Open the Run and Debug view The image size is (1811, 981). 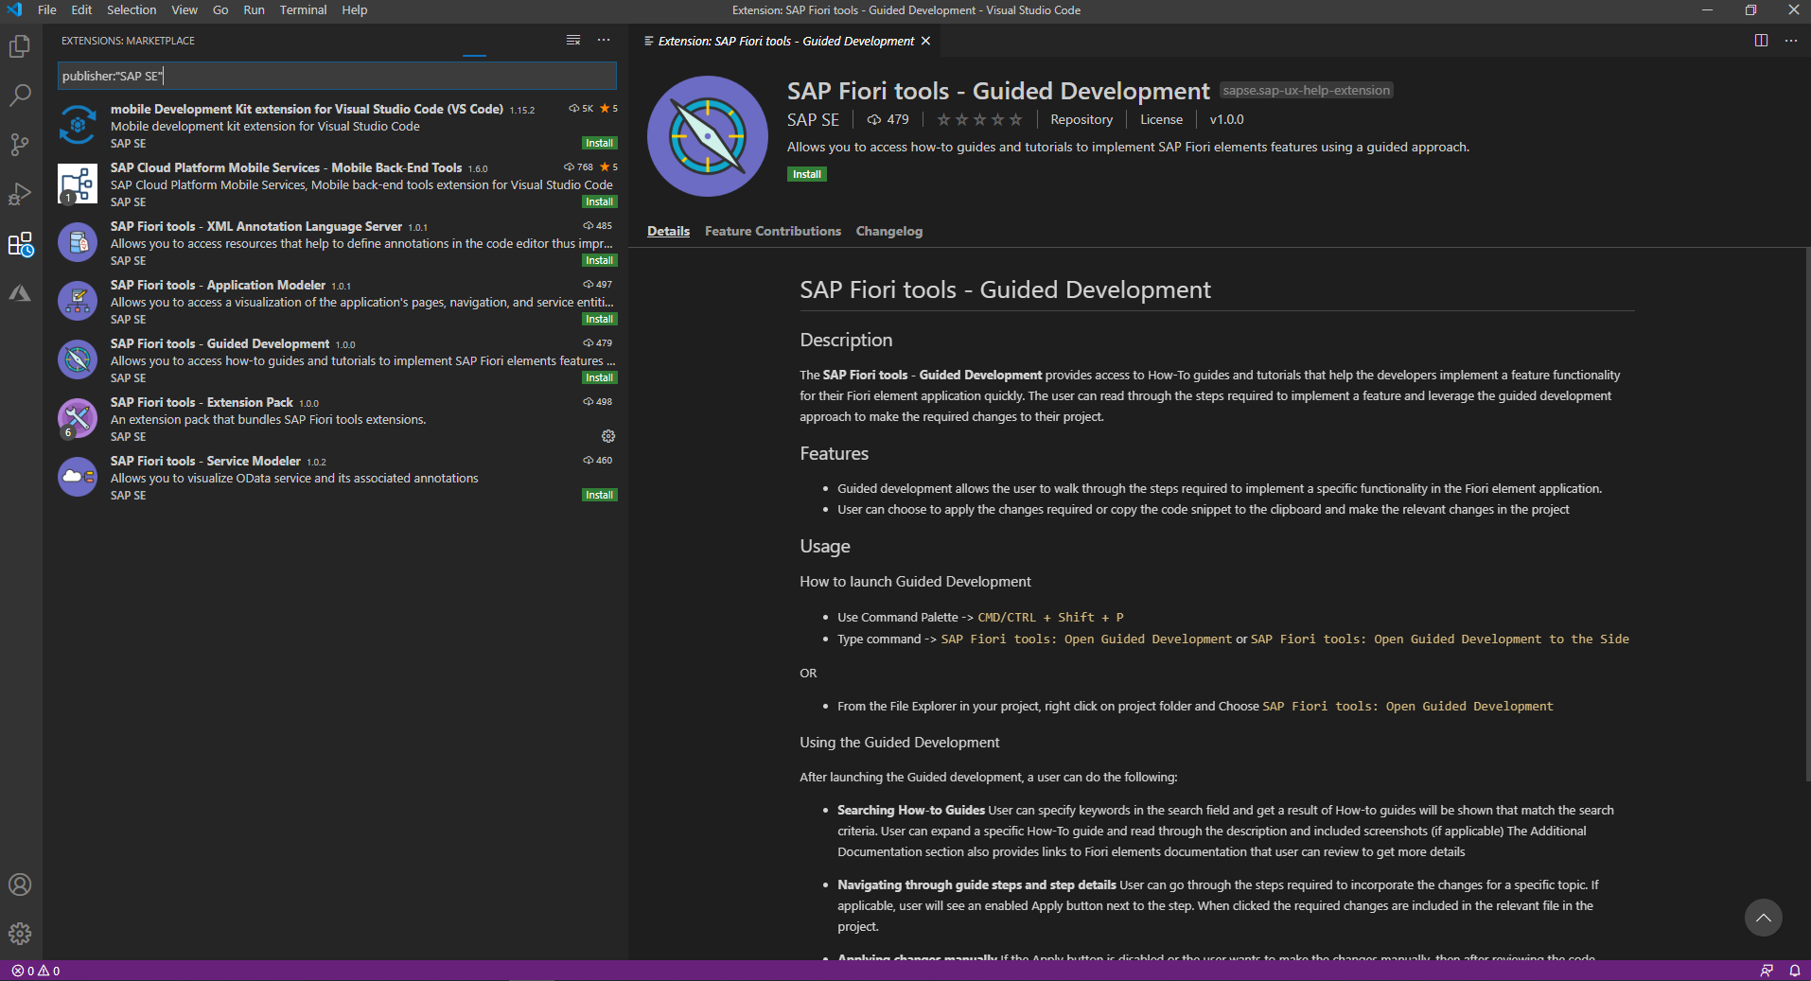pos(20,194)
